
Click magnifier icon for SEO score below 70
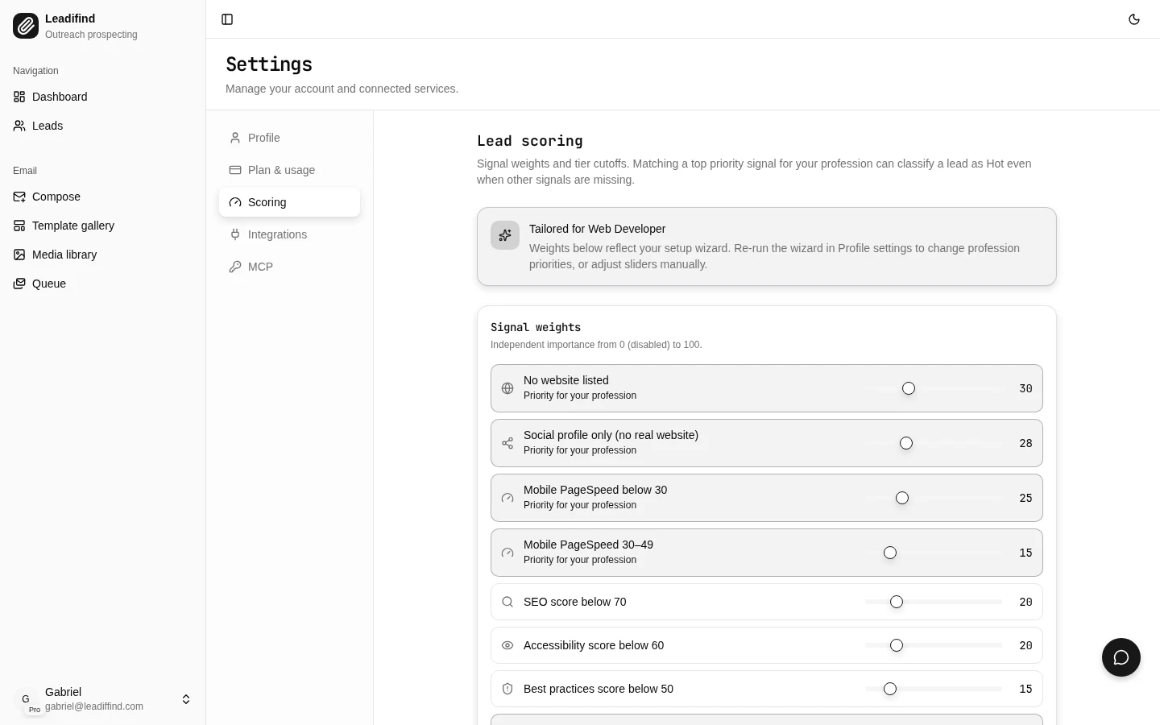point(507,602)
